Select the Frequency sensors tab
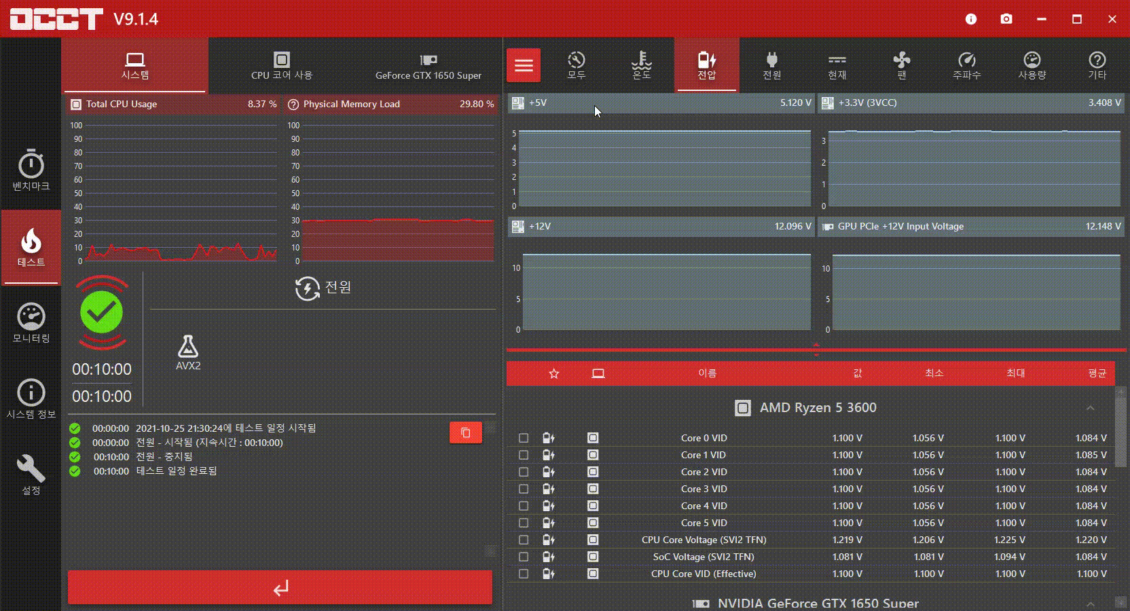Viewport: 1130px width, 611px height. click(967, 65)
